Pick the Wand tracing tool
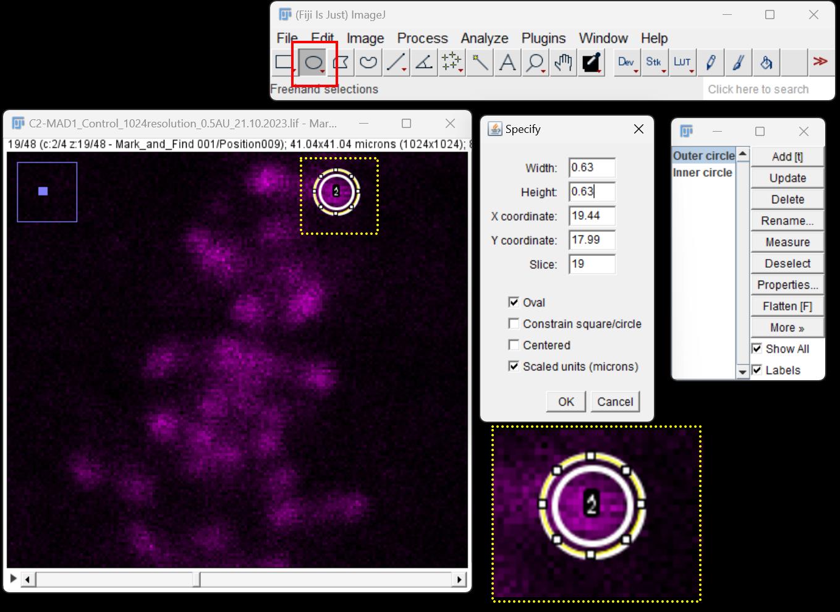The width and height of the screenshot is (840, 612). coord(480,62)
